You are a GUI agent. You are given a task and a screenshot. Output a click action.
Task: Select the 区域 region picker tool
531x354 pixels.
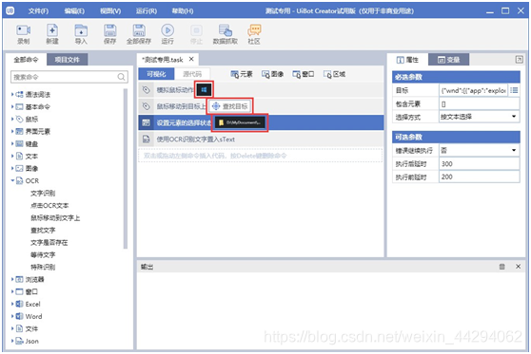334,74
